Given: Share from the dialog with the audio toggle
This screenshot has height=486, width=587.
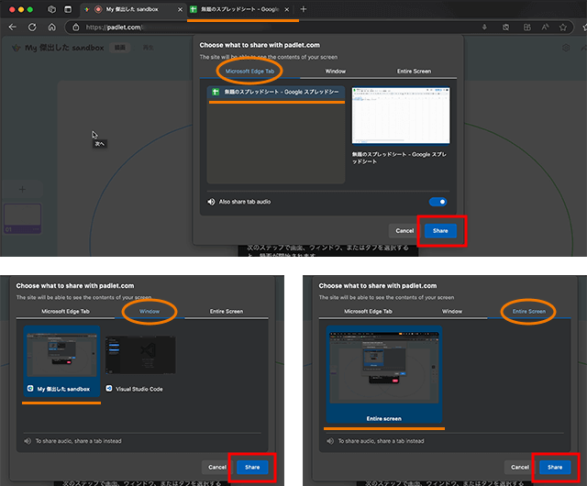Looking at the screenshot, I should (x=440, y=231).
